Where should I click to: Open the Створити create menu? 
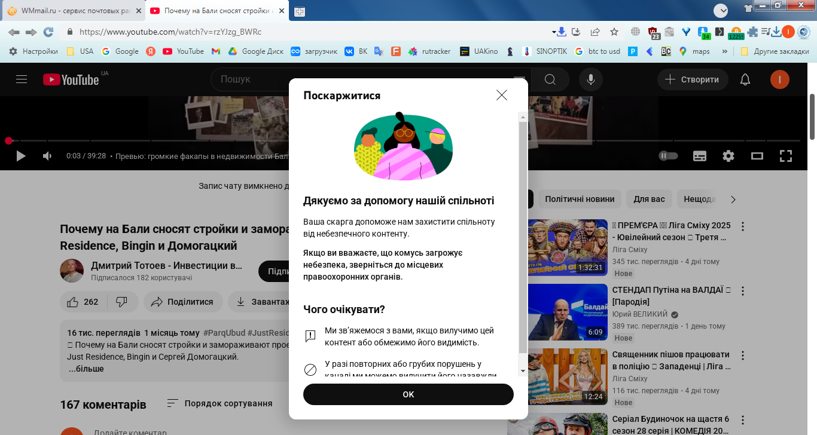pyautogui.click(x=693, y=79)
